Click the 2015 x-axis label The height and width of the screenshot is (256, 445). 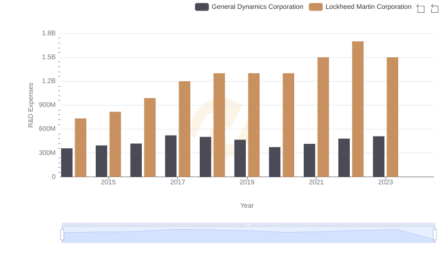click(x=108, y=182)
